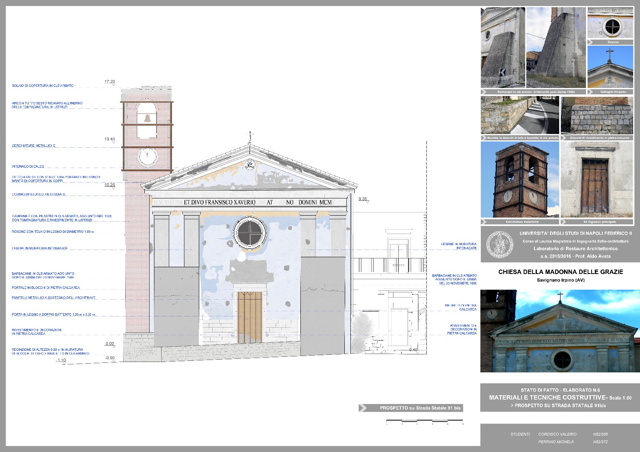Click student ID 'N52/272'
Screen dimensions: 640x452
(600, 442)
